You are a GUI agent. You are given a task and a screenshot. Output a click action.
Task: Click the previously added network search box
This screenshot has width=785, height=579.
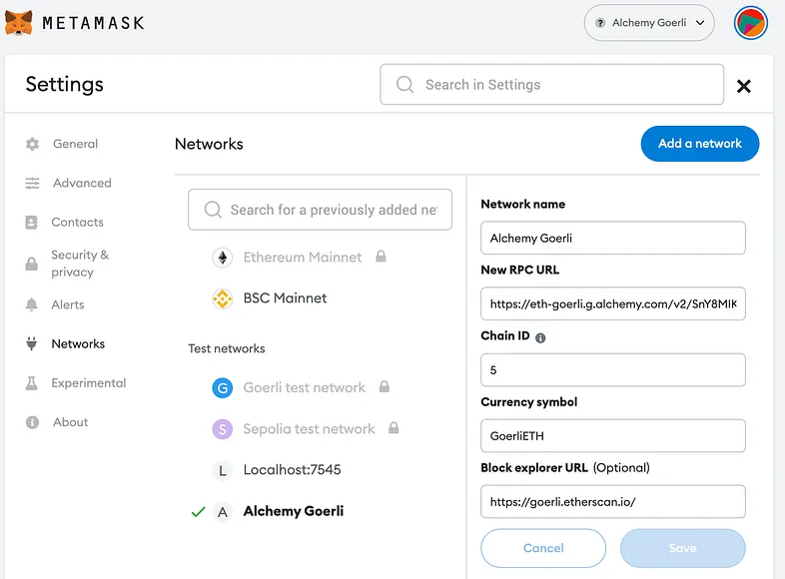click(320, 210)
